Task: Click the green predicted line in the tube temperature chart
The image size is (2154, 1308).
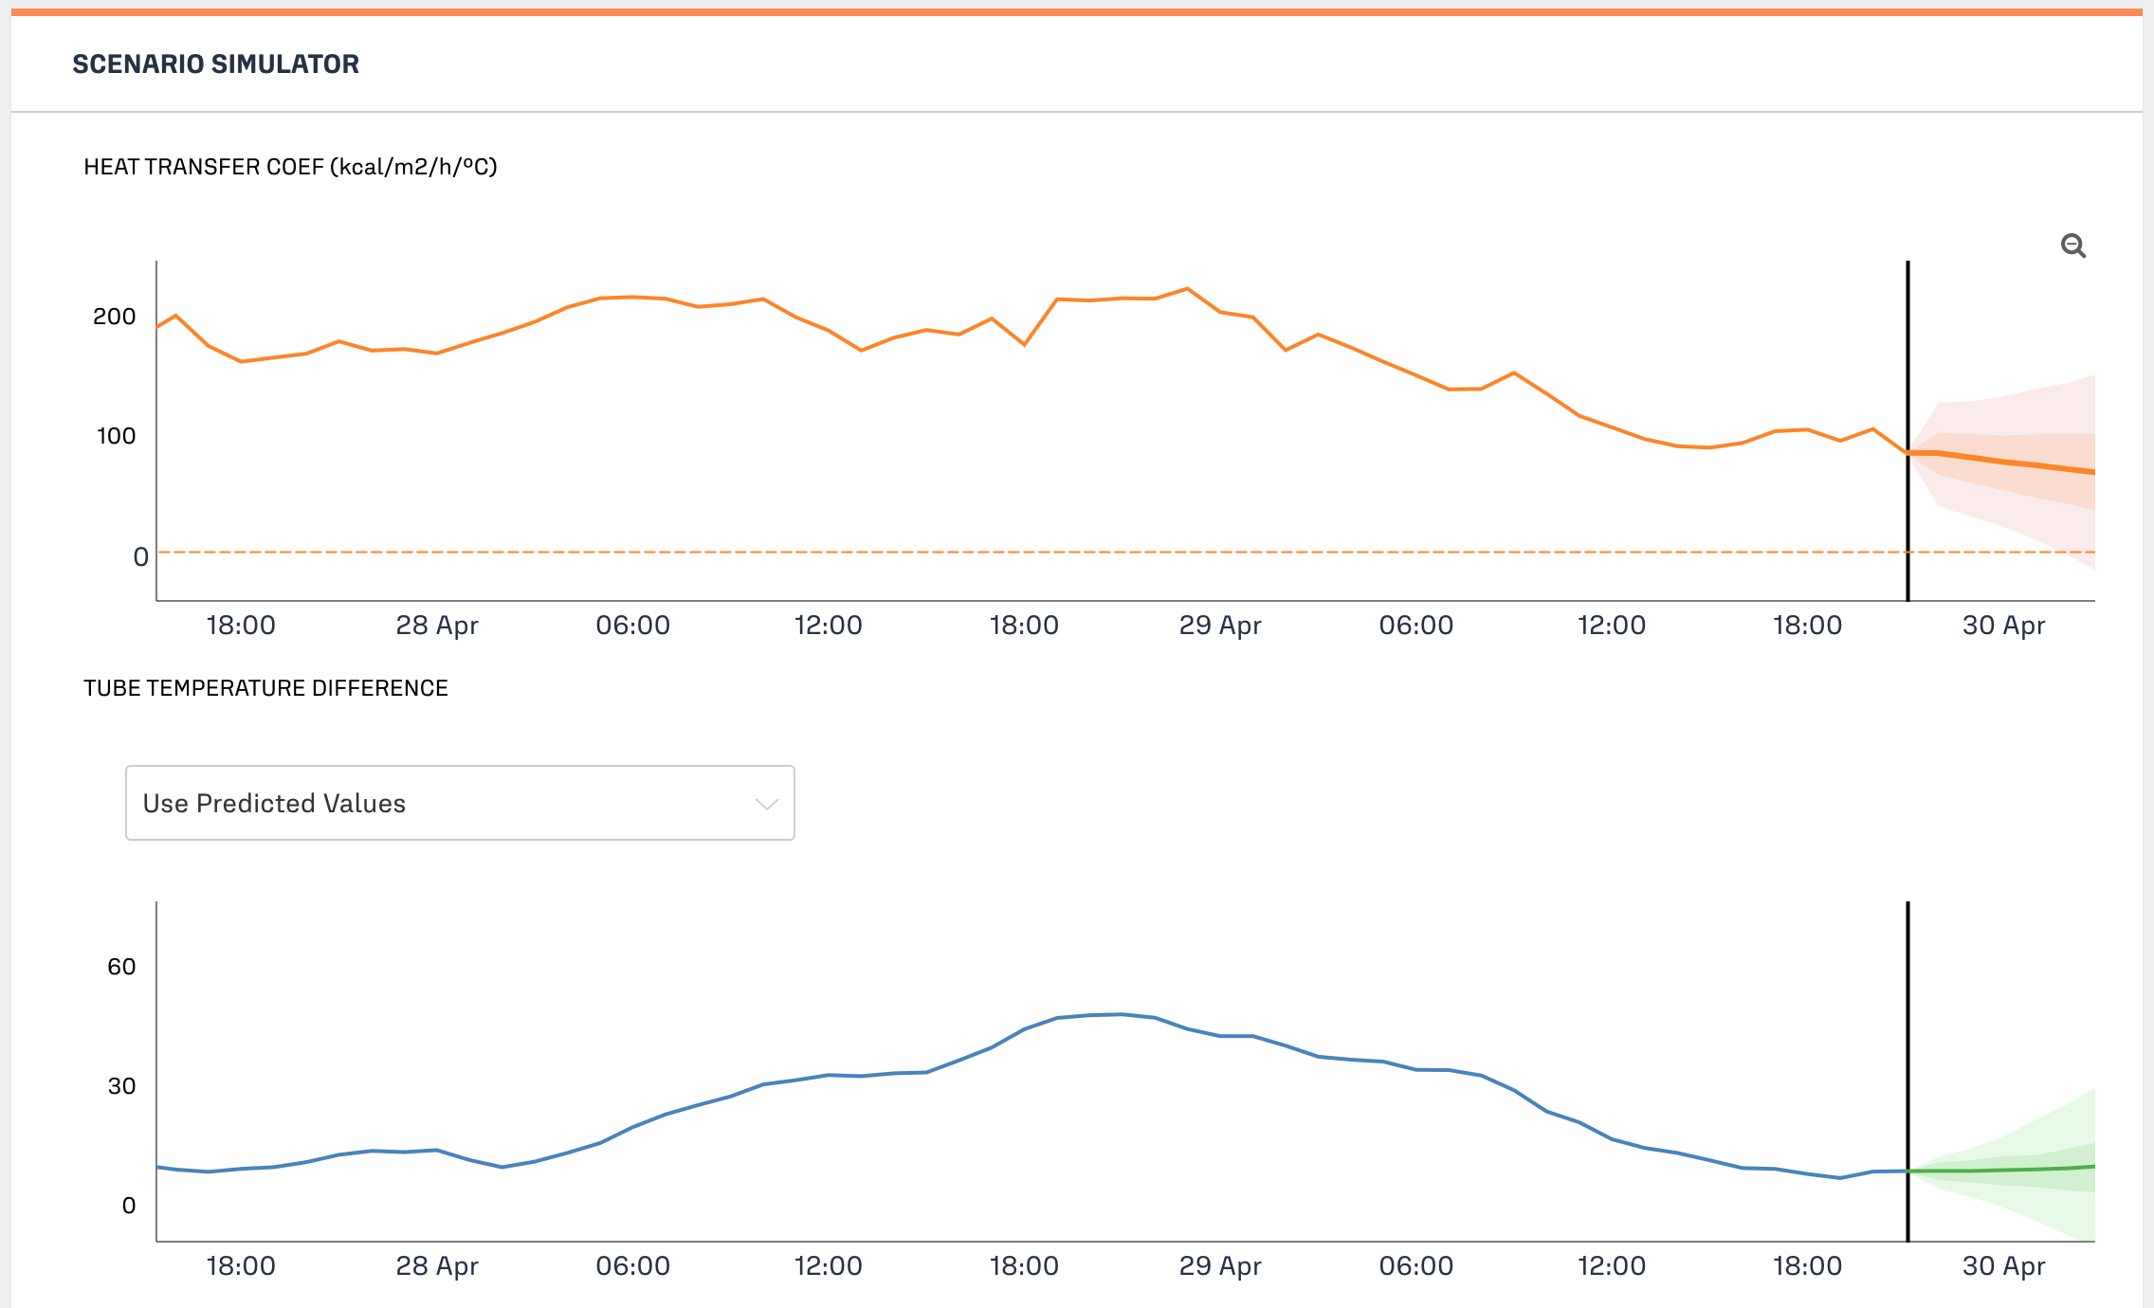Action: pos(2000,1170)
